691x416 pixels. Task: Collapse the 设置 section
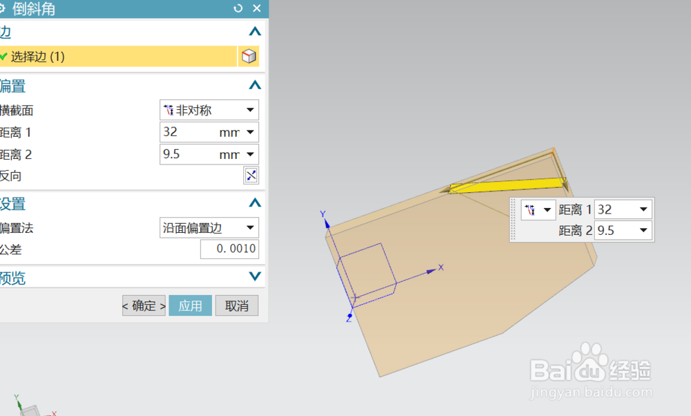(255, 202)
